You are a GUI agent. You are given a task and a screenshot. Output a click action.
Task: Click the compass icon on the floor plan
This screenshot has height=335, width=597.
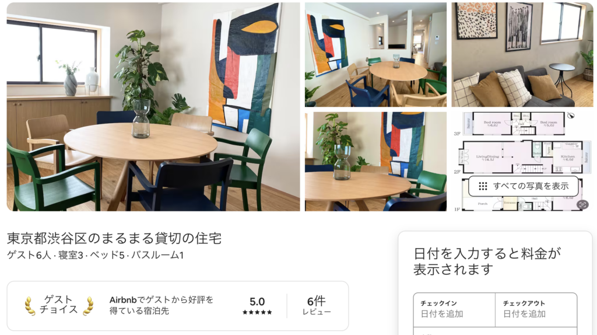click(x=570, y=116)
